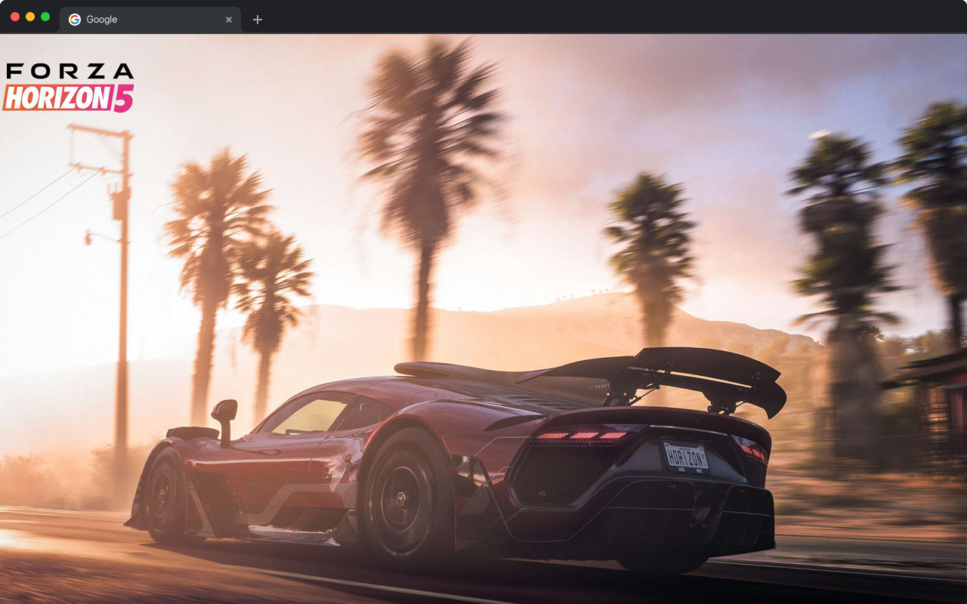Click the HORIZON 5 license plate
The image size is (967, 604).
[x=685, y=457]
